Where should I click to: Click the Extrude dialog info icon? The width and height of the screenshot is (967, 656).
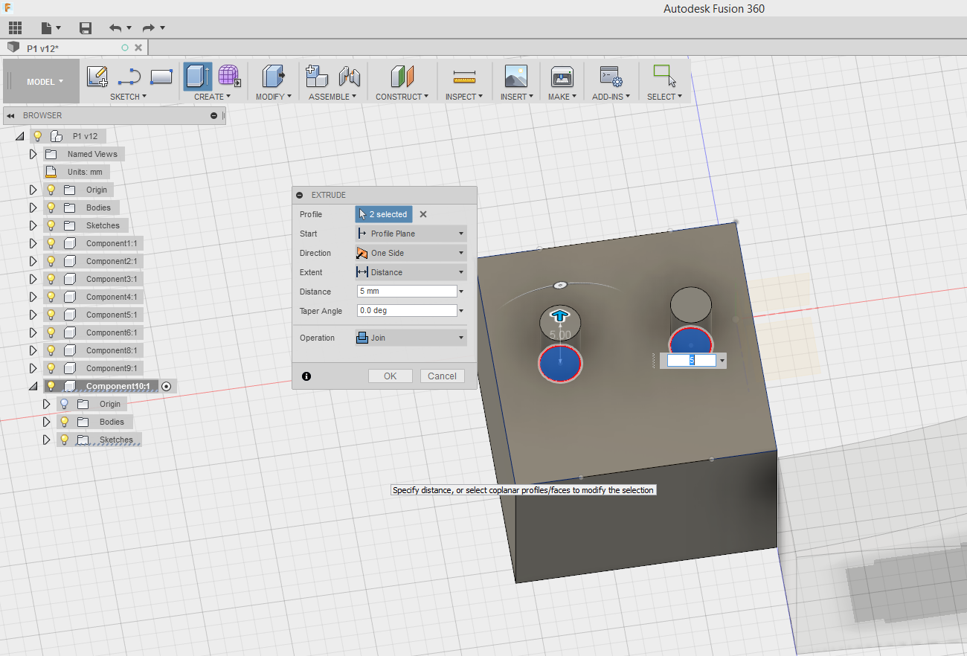[x=306, y=376]
